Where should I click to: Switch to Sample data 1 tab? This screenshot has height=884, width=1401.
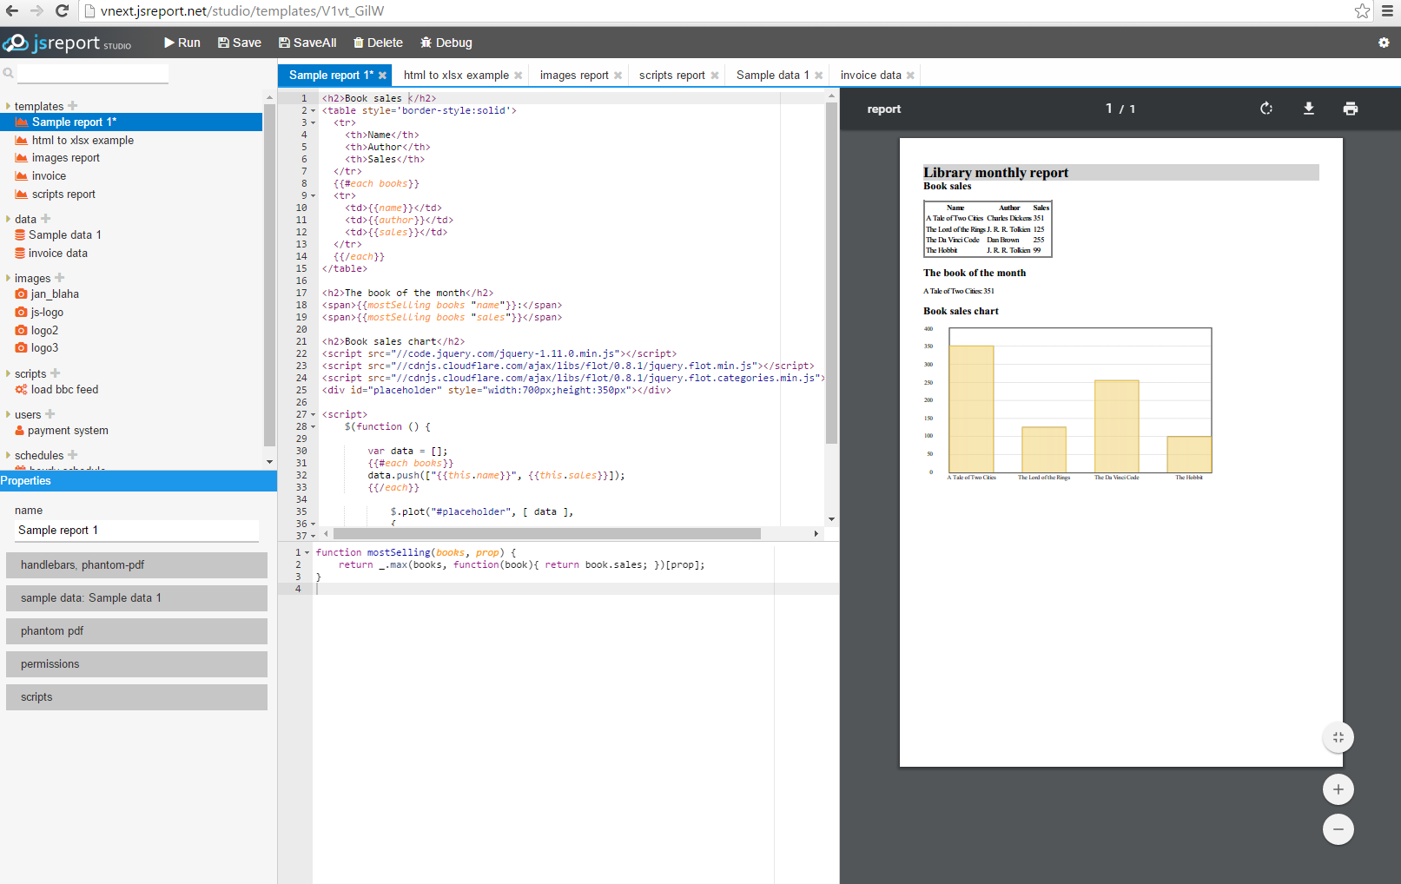click(x=772, y=76)
